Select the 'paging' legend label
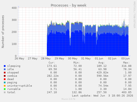 [x=12, y=82]
